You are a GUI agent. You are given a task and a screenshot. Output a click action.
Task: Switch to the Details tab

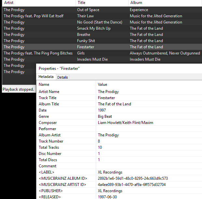(x=62, y=77)
